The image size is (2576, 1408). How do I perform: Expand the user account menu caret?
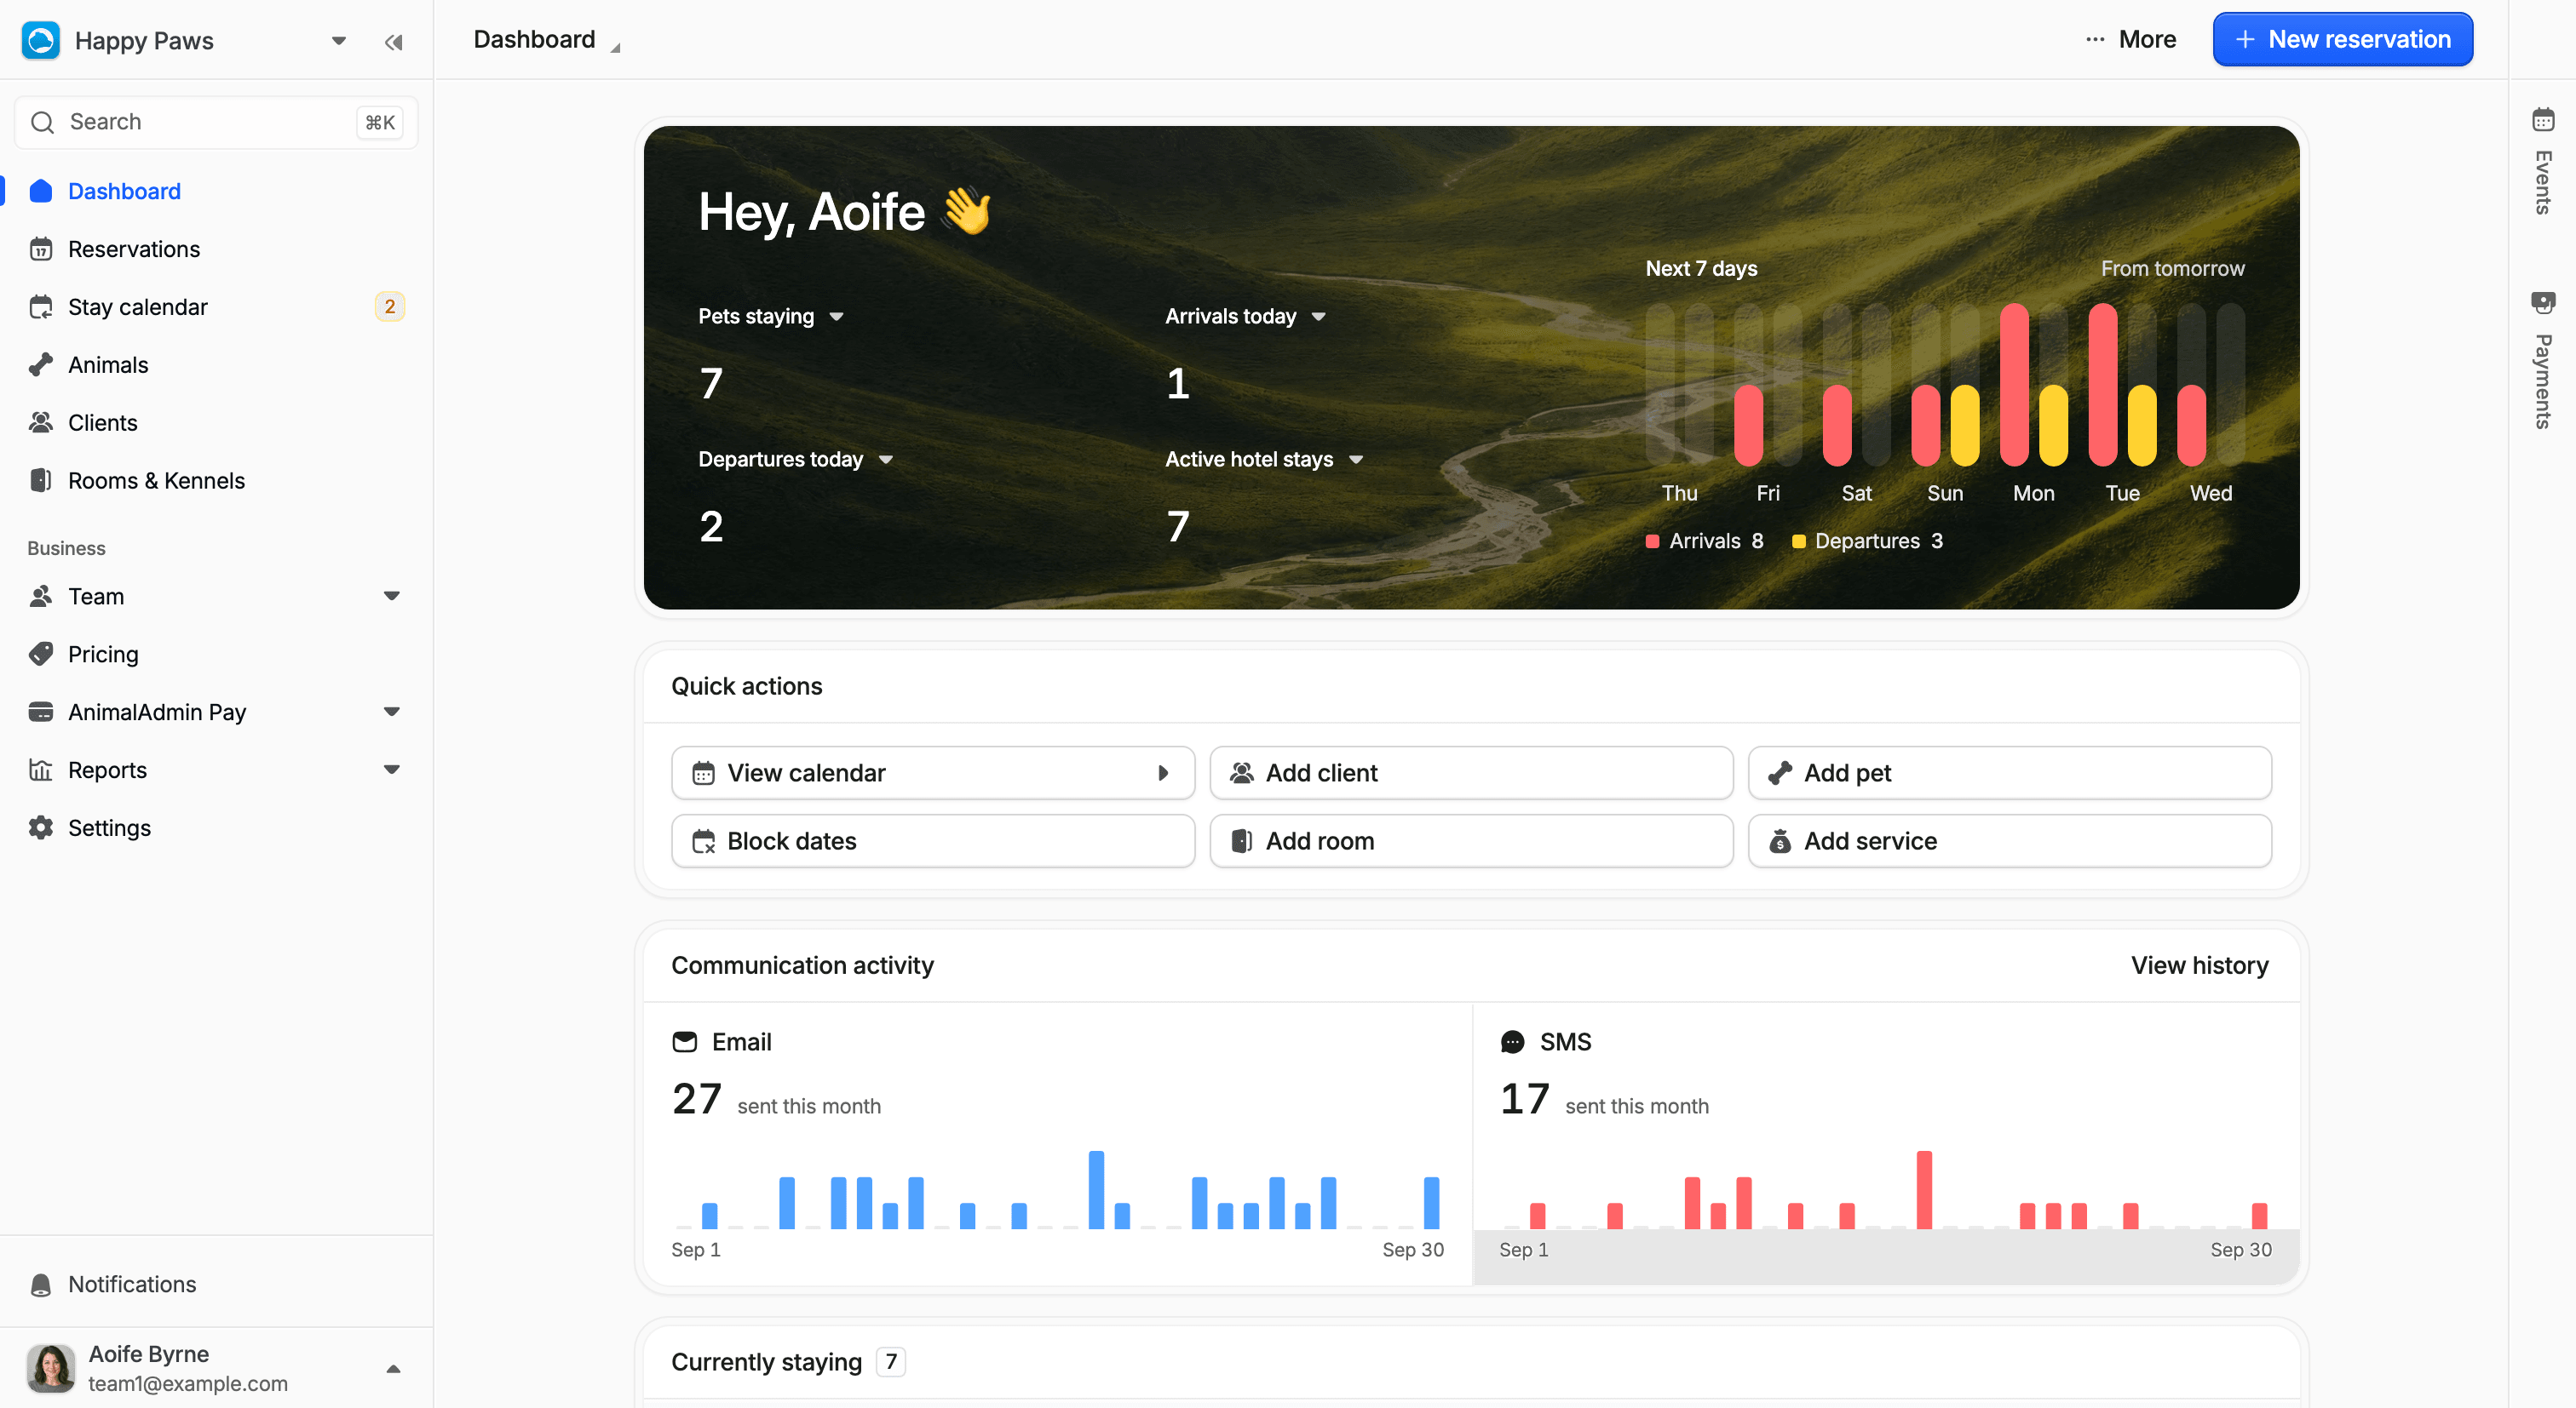(394, 1368)
